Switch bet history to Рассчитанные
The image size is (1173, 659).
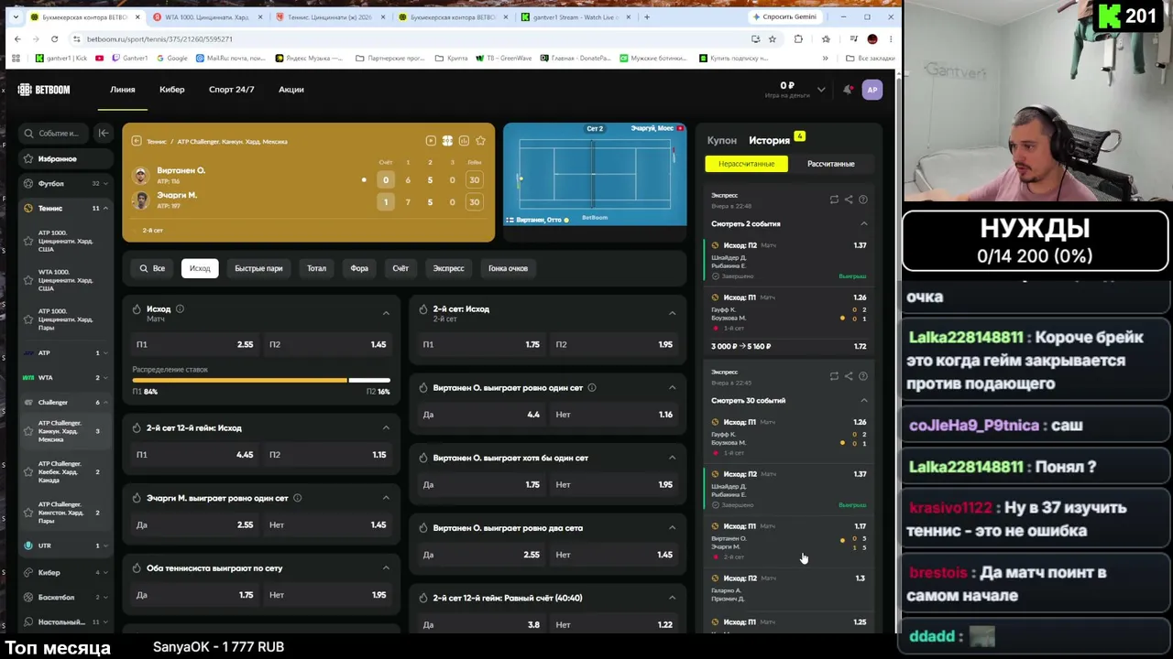(x=830, y=164)
